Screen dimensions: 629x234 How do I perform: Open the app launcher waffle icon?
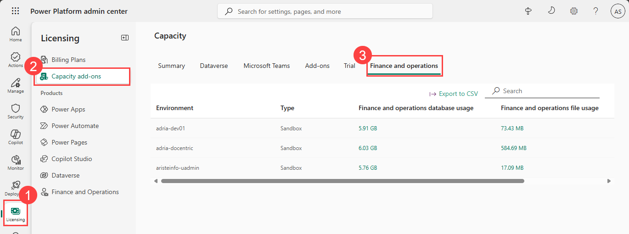(15, 11)
